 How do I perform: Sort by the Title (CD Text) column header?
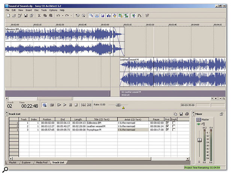[102, 119]
